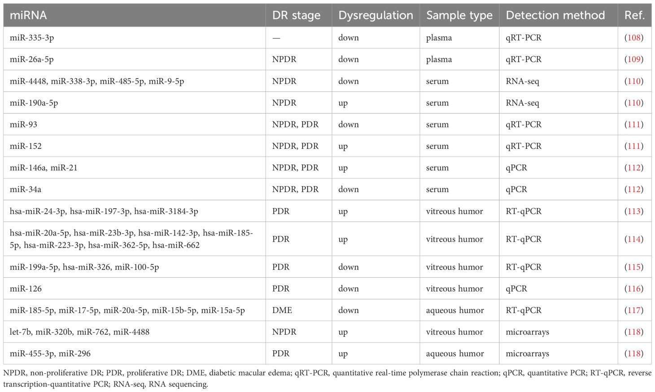This screenshot has width=655, height=392.
Task: Click the Sample type column header
Action: [459, 15]
